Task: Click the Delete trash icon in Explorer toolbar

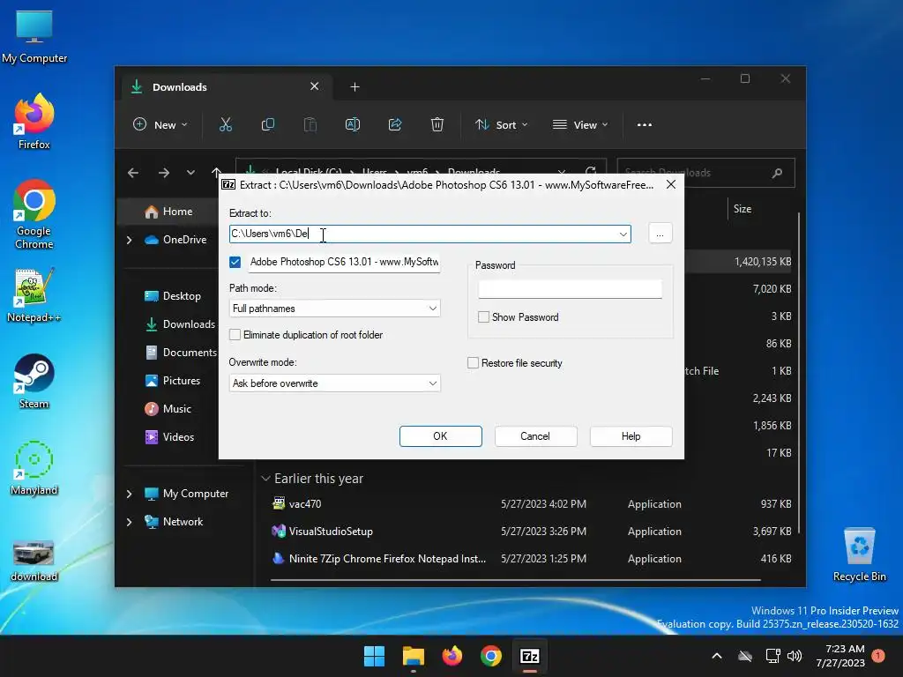Action: (437, 125)
